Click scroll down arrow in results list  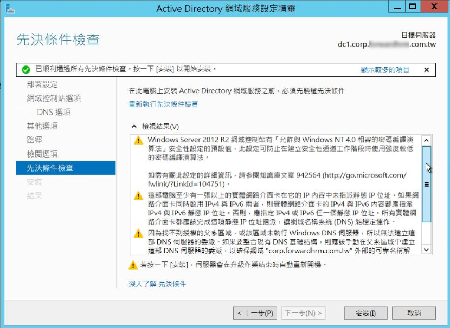(x=426, y=250)
